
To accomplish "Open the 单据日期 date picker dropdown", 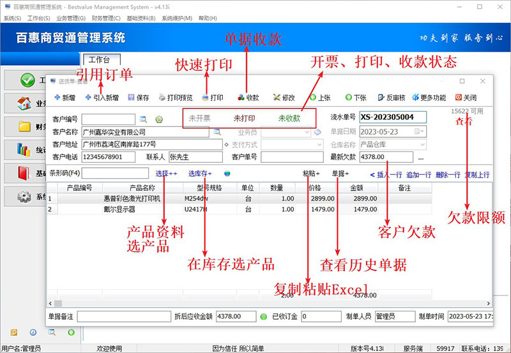I will 420,131.
